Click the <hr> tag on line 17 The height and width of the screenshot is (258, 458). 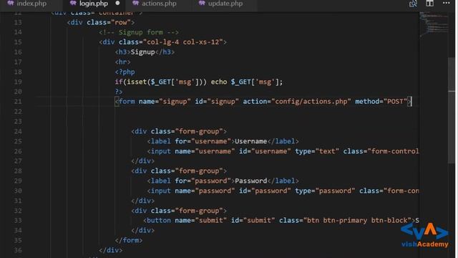(122, 62)
